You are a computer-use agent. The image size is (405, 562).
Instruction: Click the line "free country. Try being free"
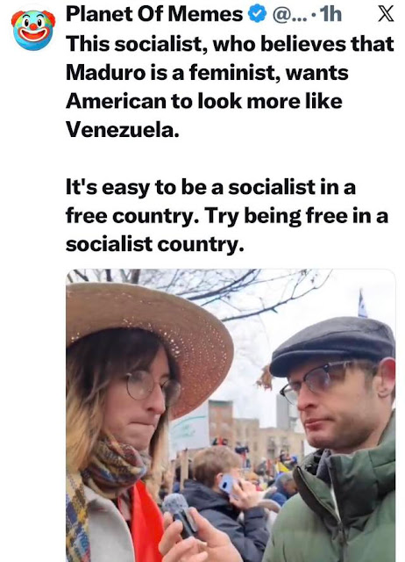point(227,216)
